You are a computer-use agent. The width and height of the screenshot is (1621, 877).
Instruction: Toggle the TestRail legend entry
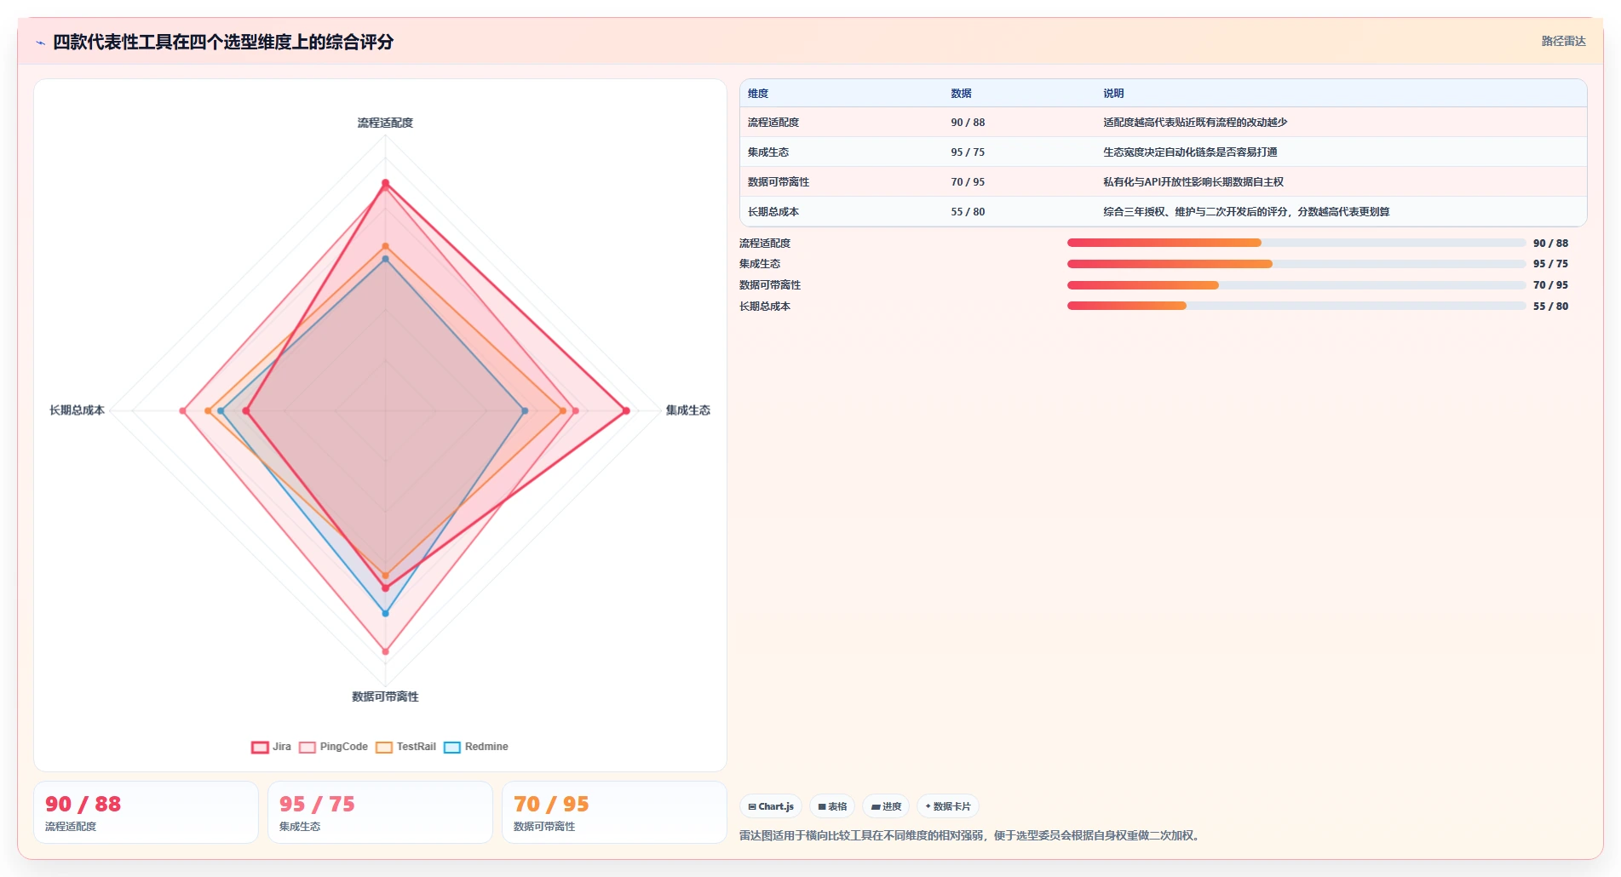tap(405, 747)
